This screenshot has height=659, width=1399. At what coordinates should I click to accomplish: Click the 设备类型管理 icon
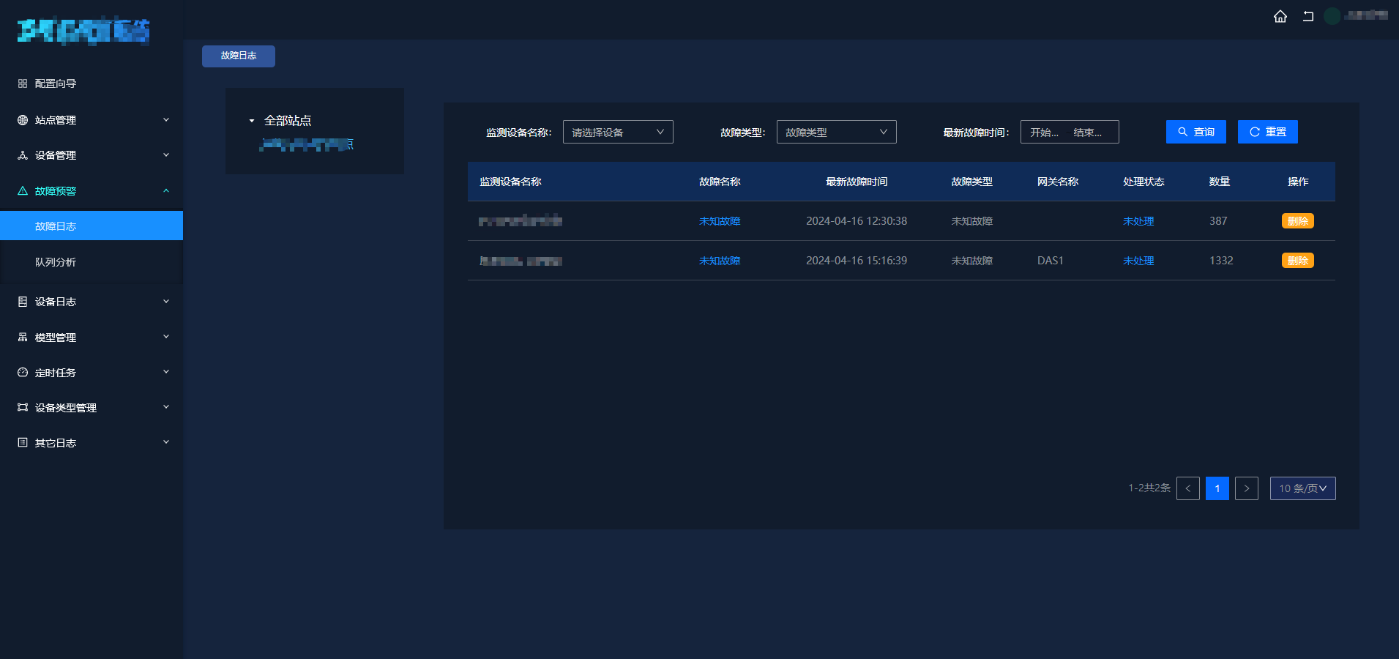pyautogui.click(x=23, y=408)
